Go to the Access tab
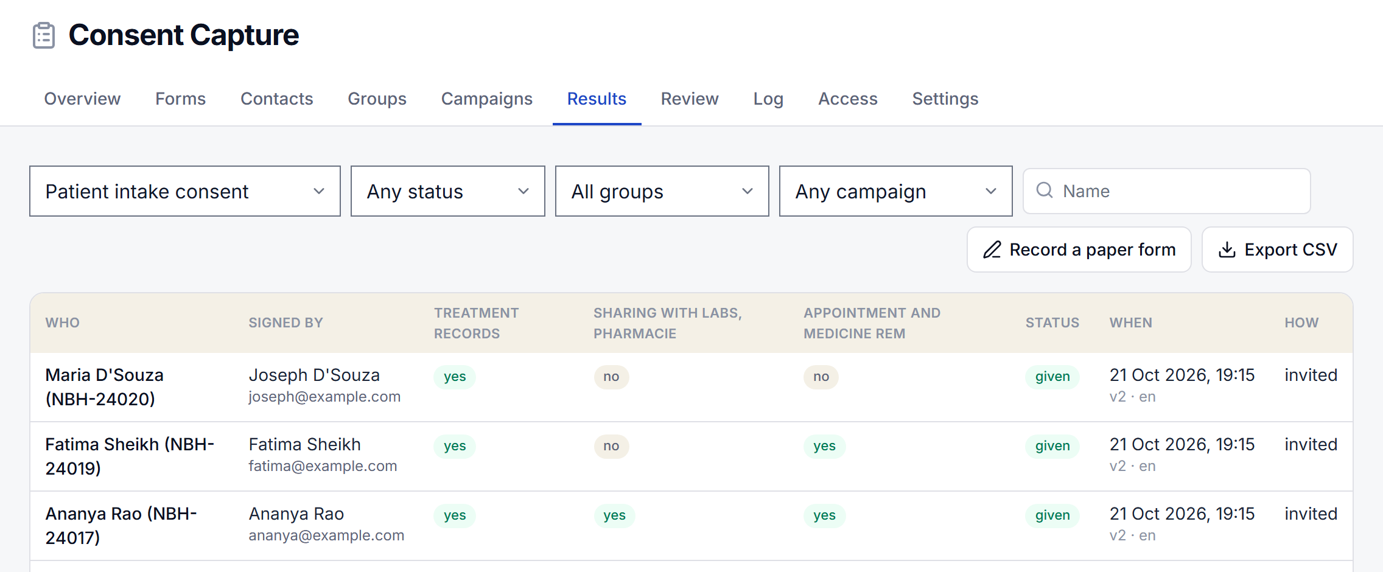The height and width of the screenshot is (572, 1383). point(848,99)
